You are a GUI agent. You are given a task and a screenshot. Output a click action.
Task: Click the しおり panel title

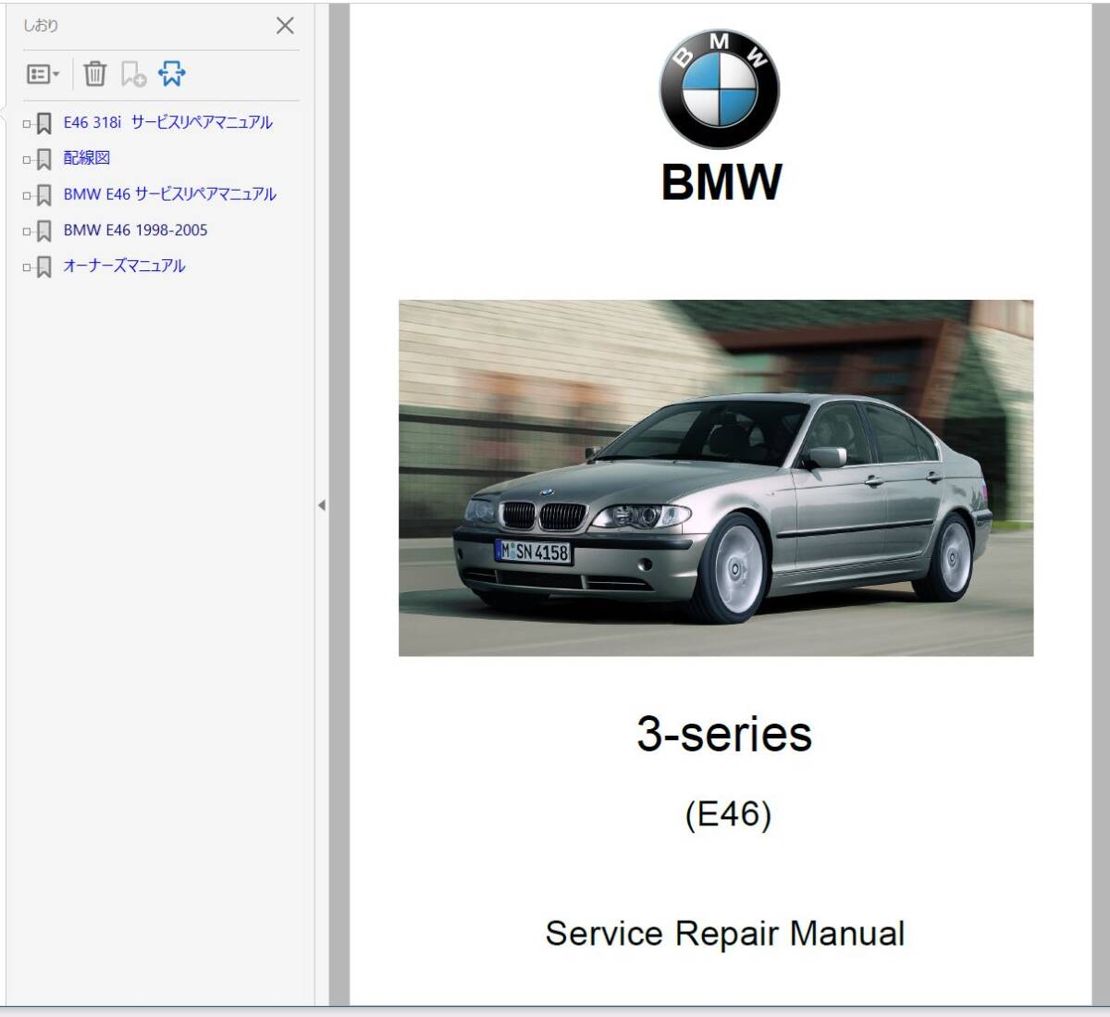click(x=41, y=26)
